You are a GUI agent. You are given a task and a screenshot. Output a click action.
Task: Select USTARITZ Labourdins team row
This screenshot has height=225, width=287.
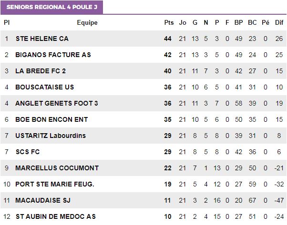point(143,136)
